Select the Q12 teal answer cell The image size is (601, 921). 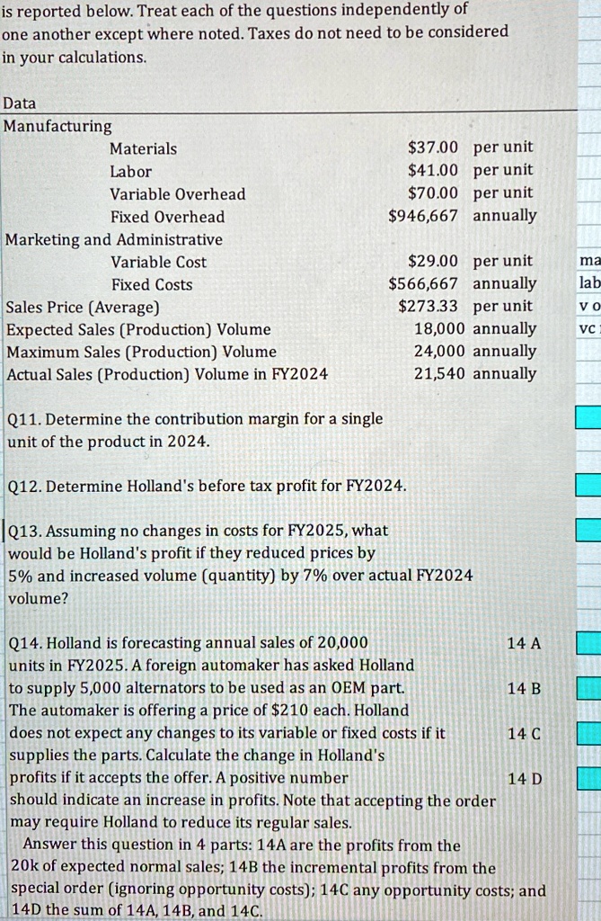588,485
